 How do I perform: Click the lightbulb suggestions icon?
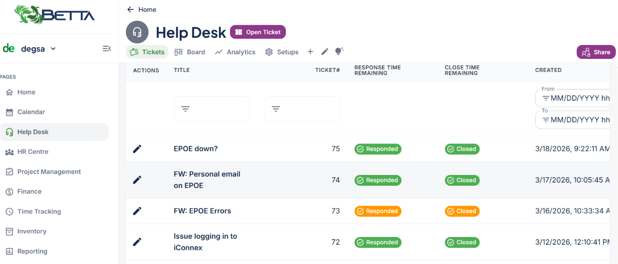point(339,51)
